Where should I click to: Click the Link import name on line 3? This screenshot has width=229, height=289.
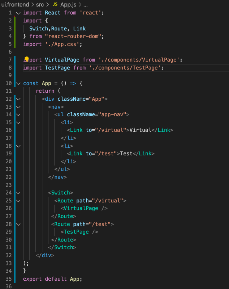pyautogui.click(x=79, y=29)
